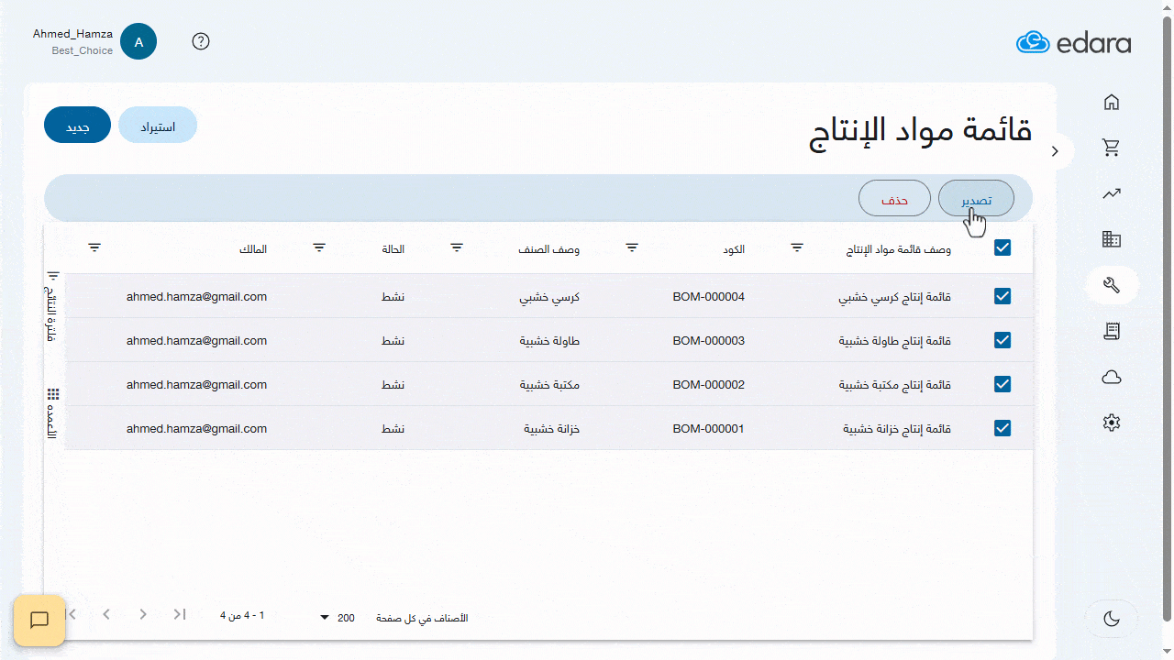Click the جديد new button
The width and height of the screenshot is (1174, 660).
(77, 126)
